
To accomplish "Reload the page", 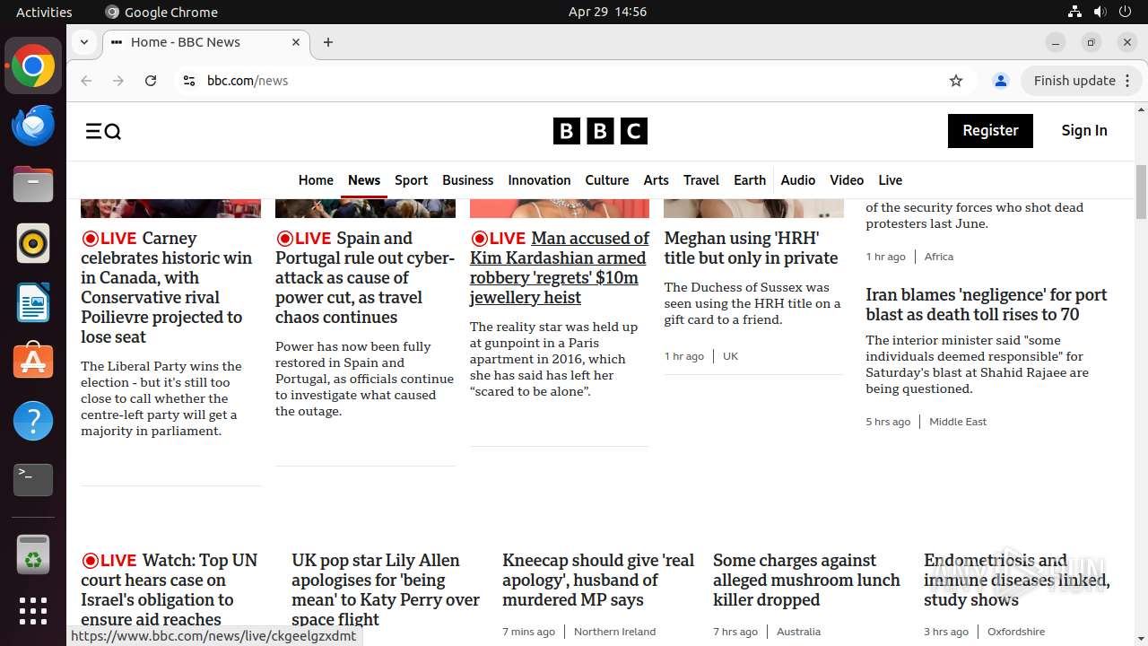I will 151,81.
